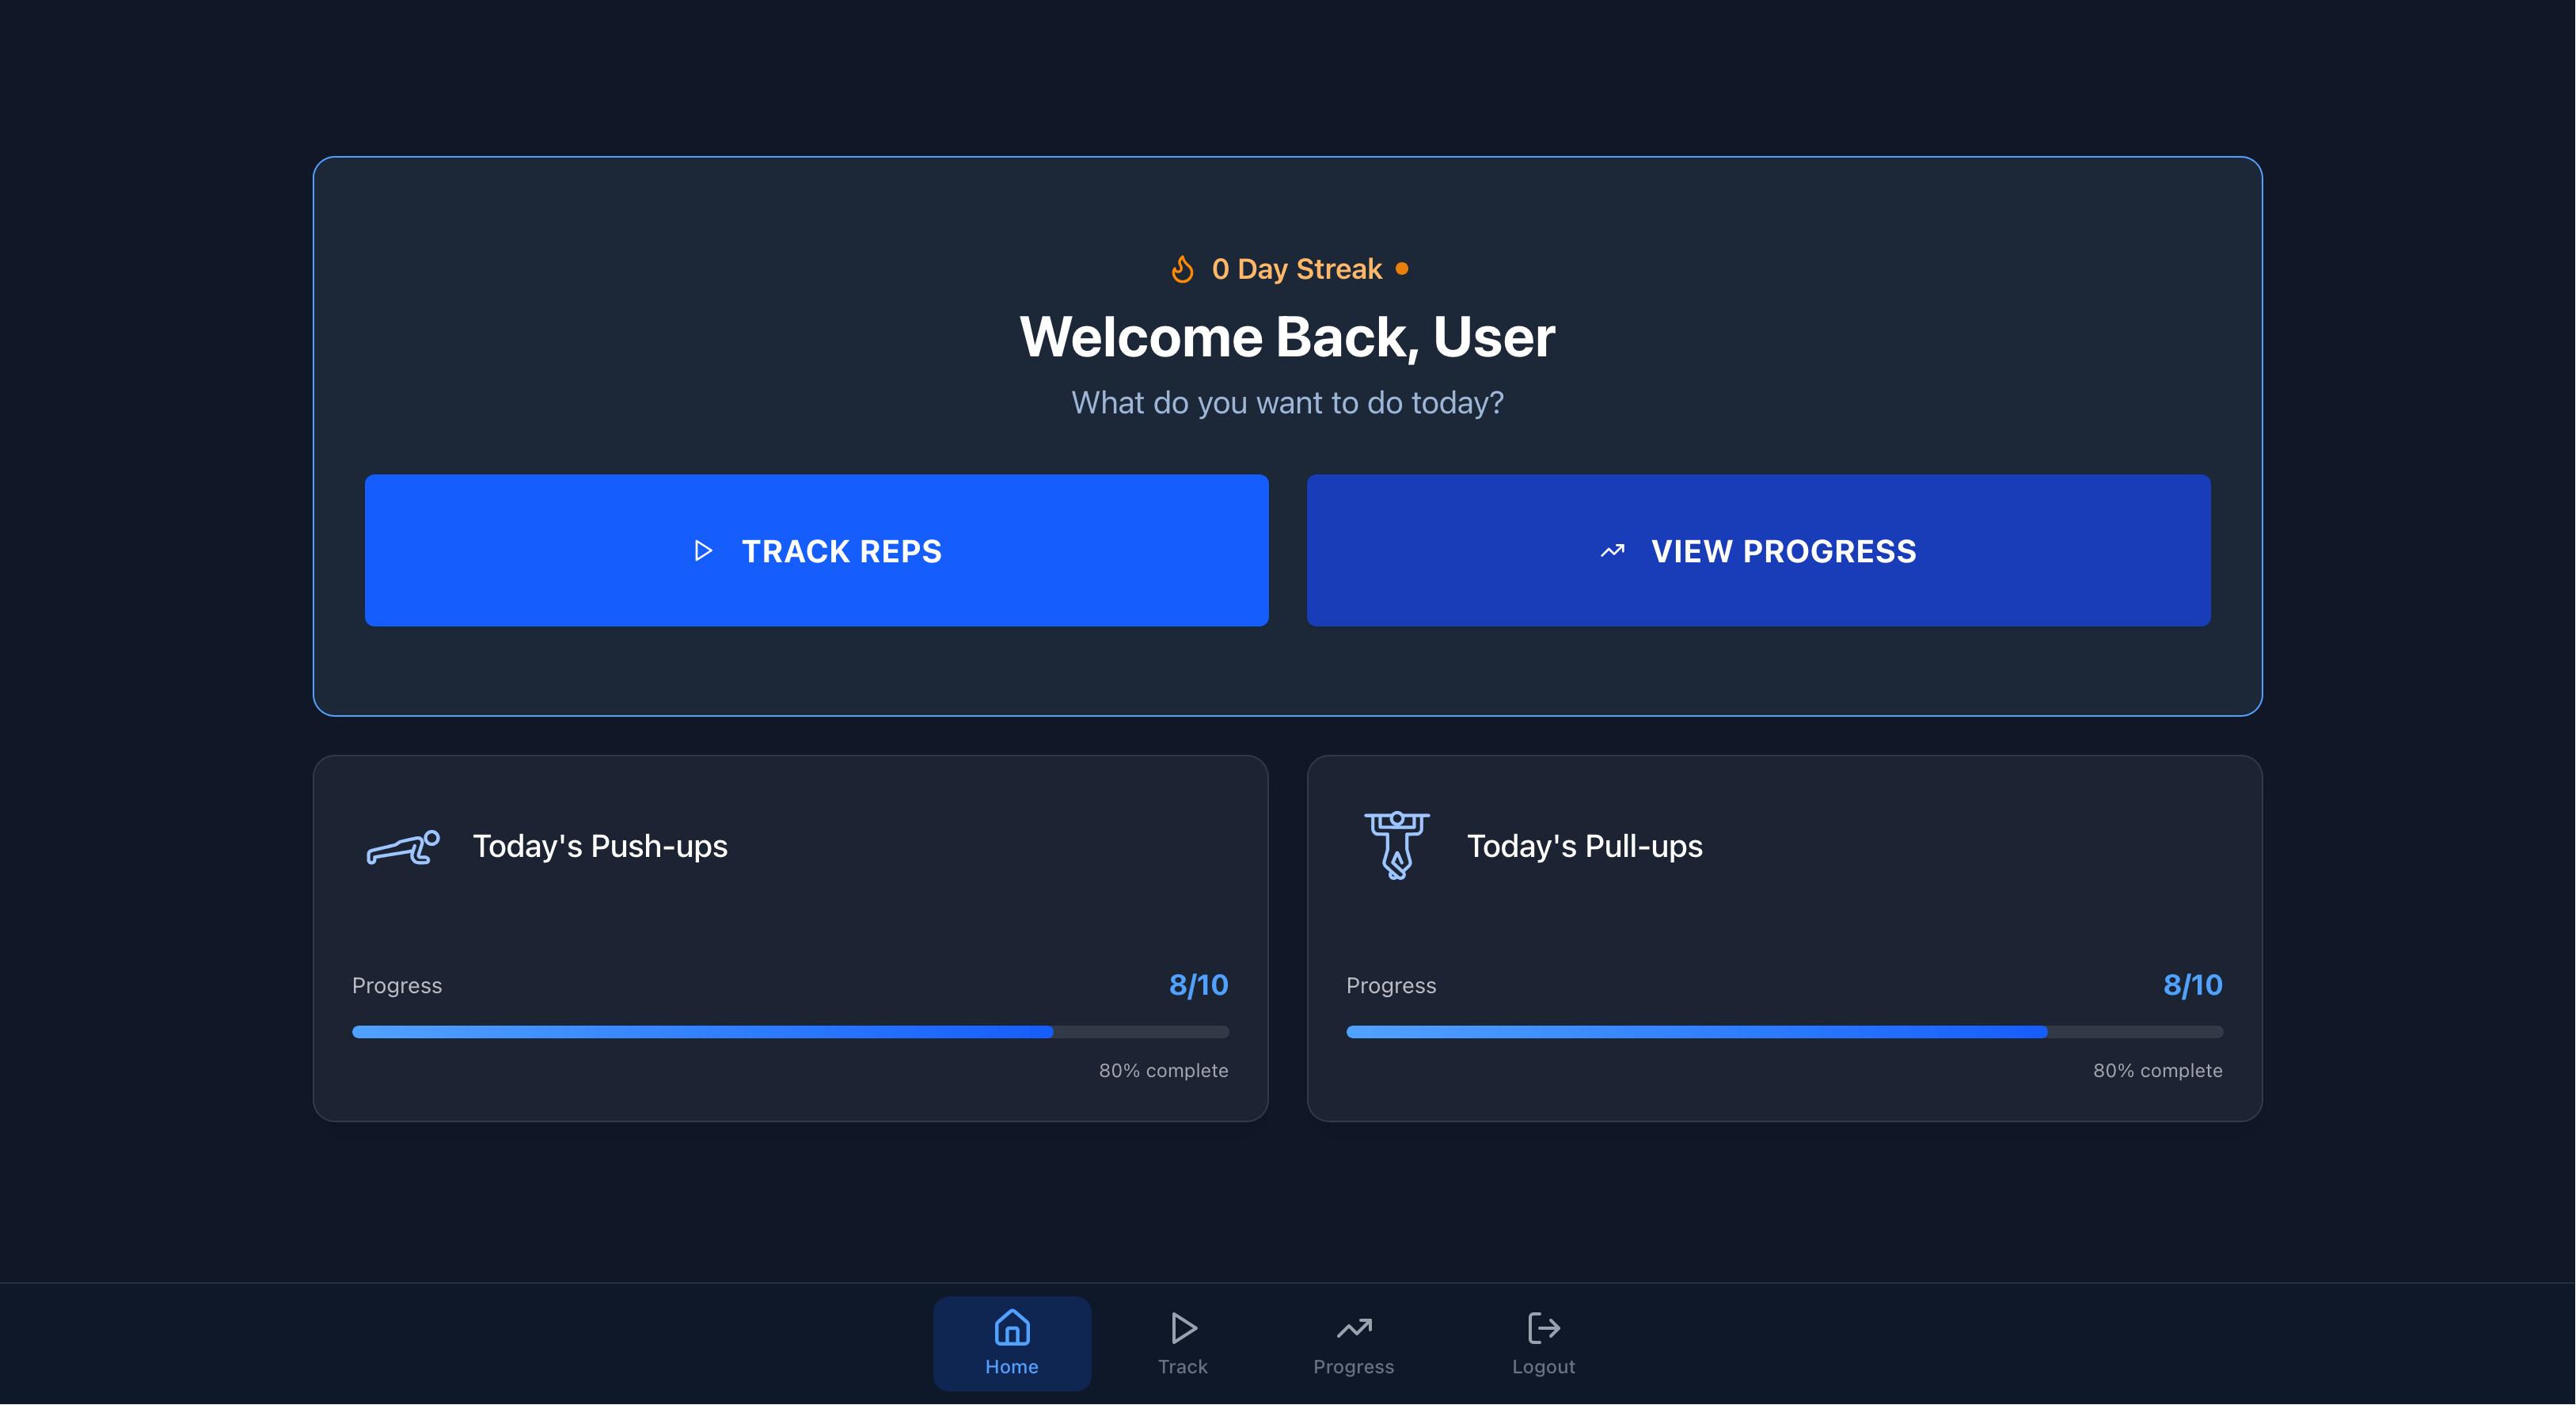Click the Home house icon
Viewport: 2576px width, 1405px height.
[1011, 1328]
